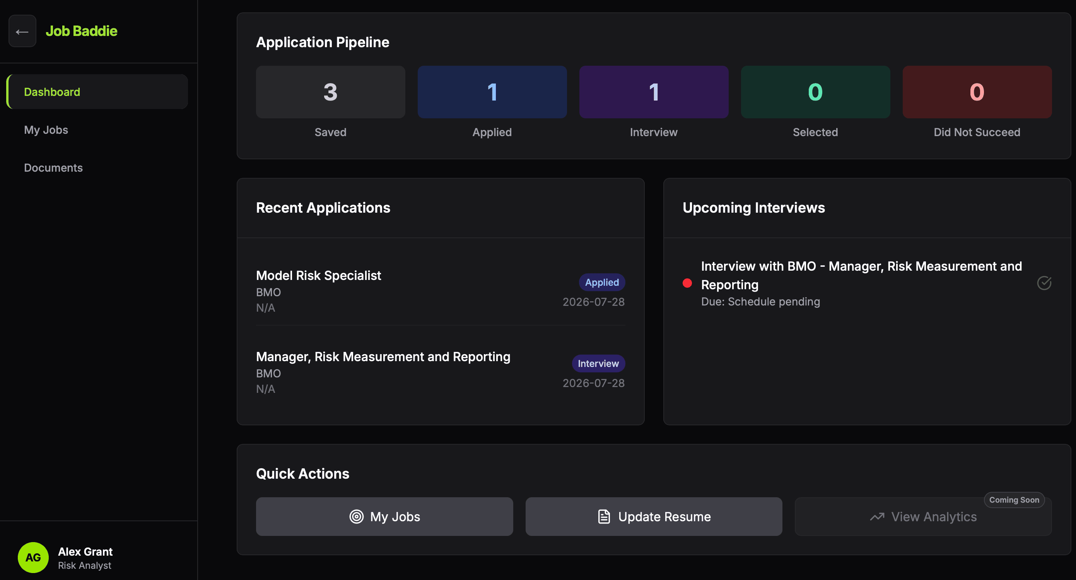The image size is (1076, 580).
Task: Click date 2026-07-28 on the Manager application
Action: [x=594, y=383]
